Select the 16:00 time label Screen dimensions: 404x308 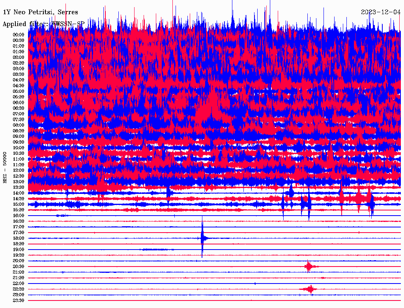[19, 216]
